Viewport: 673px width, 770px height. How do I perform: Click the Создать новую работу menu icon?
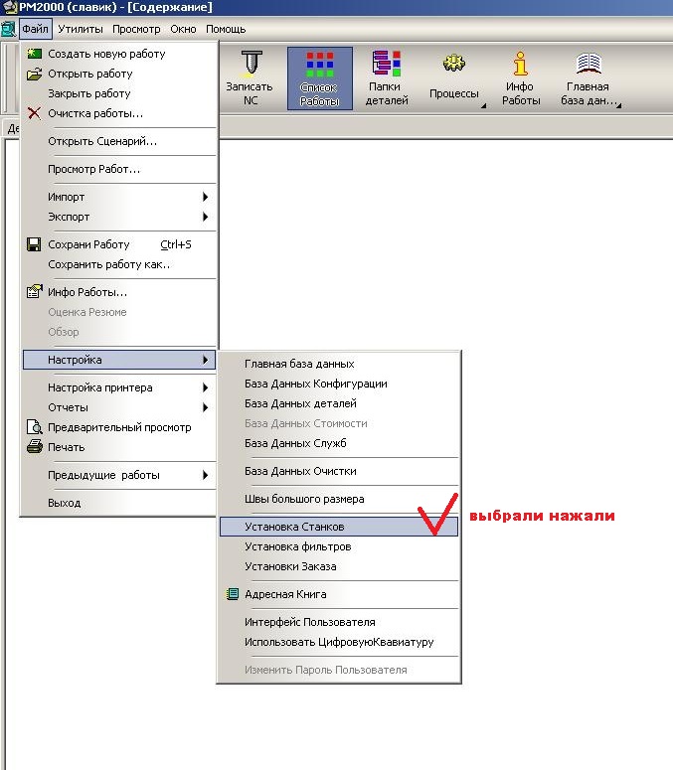[x=34, y=54]
